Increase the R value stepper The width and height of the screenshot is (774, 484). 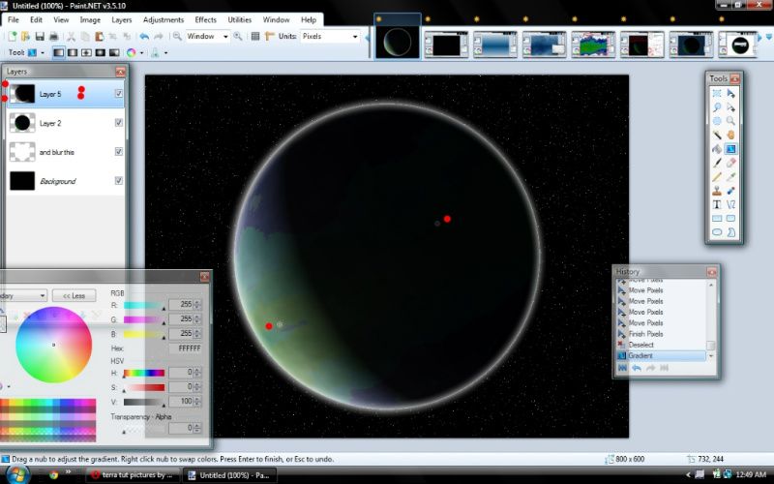197,302
